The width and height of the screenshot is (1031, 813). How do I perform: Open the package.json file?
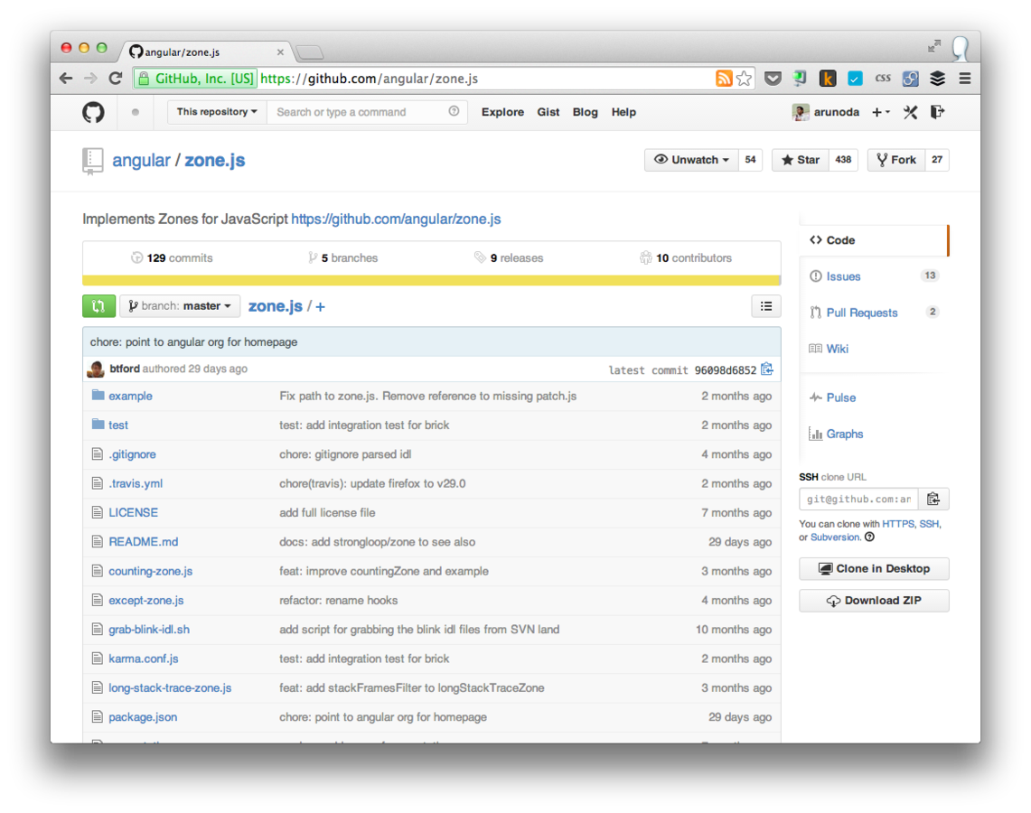[x=143, y=717]
